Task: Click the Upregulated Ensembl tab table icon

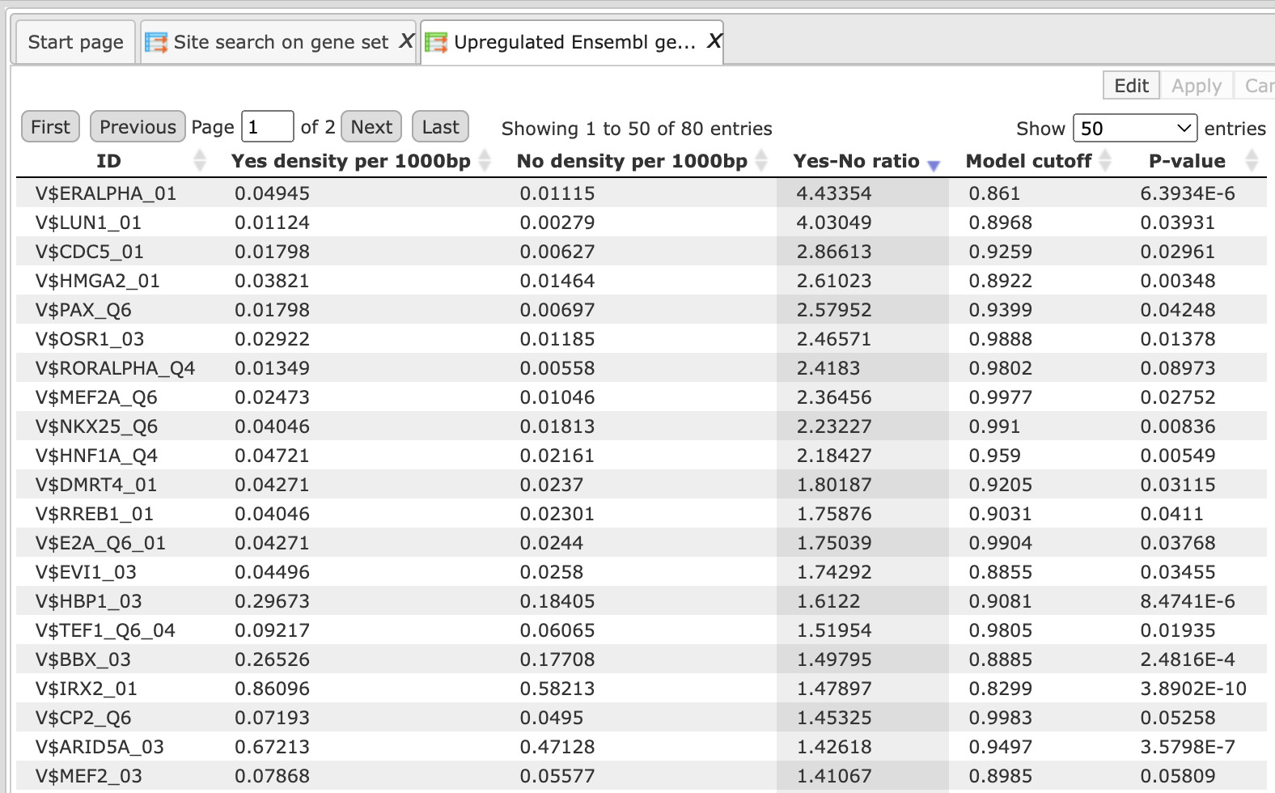Action: [436, 42]
